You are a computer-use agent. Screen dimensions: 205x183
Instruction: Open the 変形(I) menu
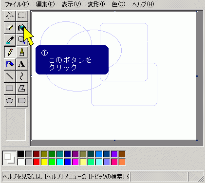coord(96,4)
